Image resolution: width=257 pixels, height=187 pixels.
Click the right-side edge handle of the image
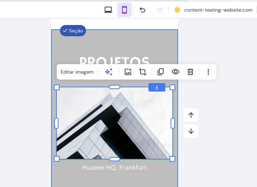173,123
